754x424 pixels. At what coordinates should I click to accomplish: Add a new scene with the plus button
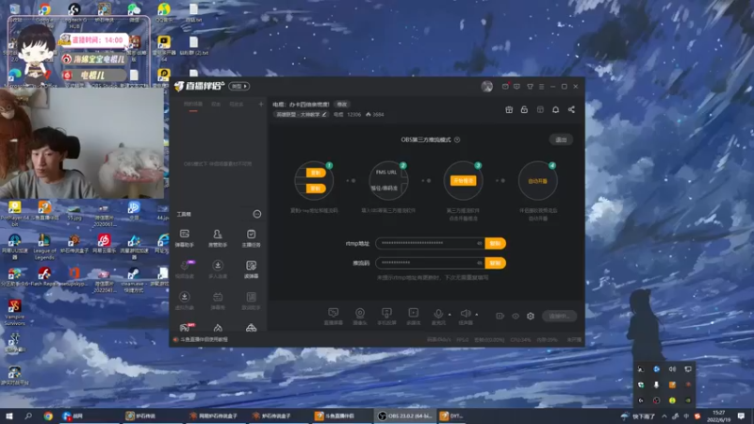point(261,105)
